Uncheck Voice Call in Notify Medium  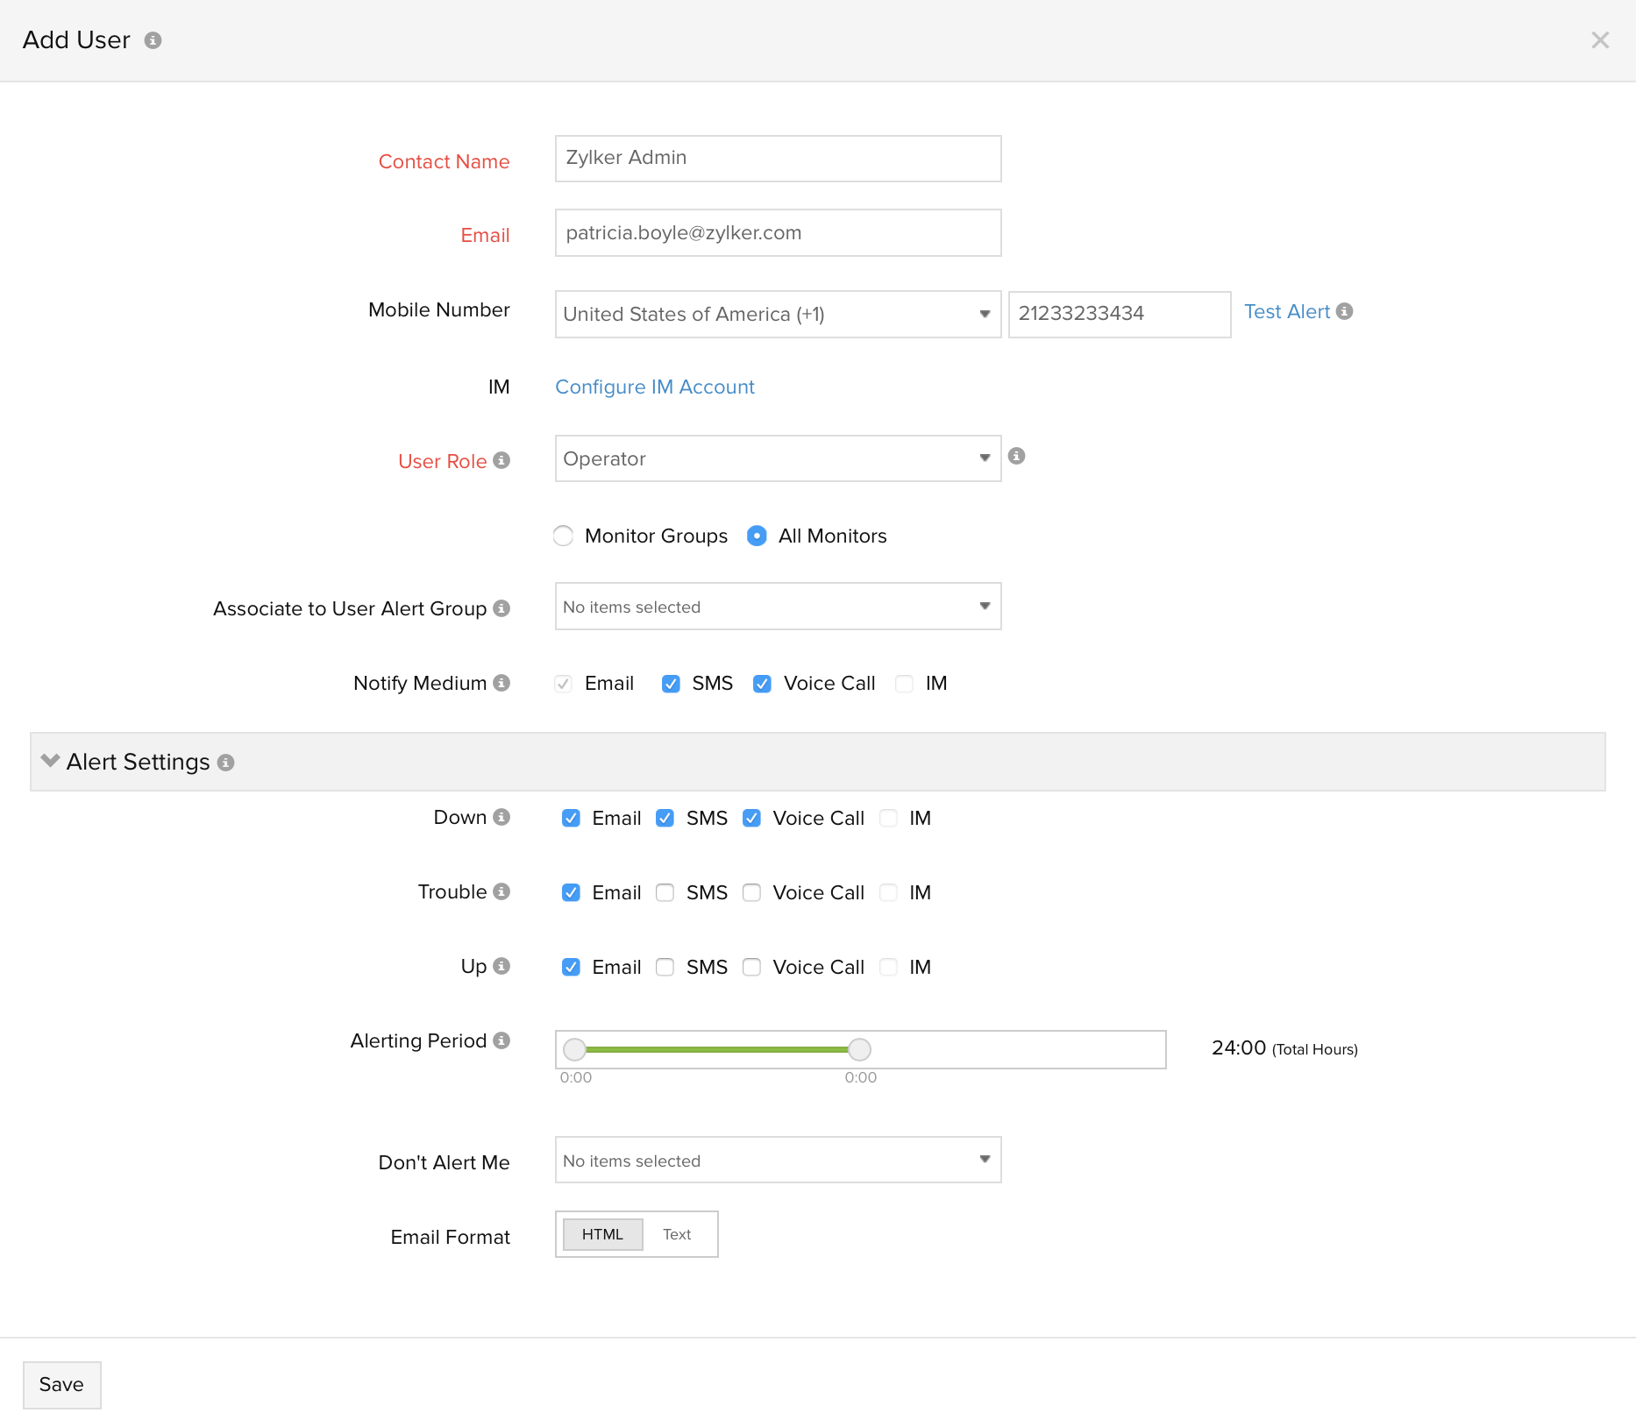click(x=762, y=684)
